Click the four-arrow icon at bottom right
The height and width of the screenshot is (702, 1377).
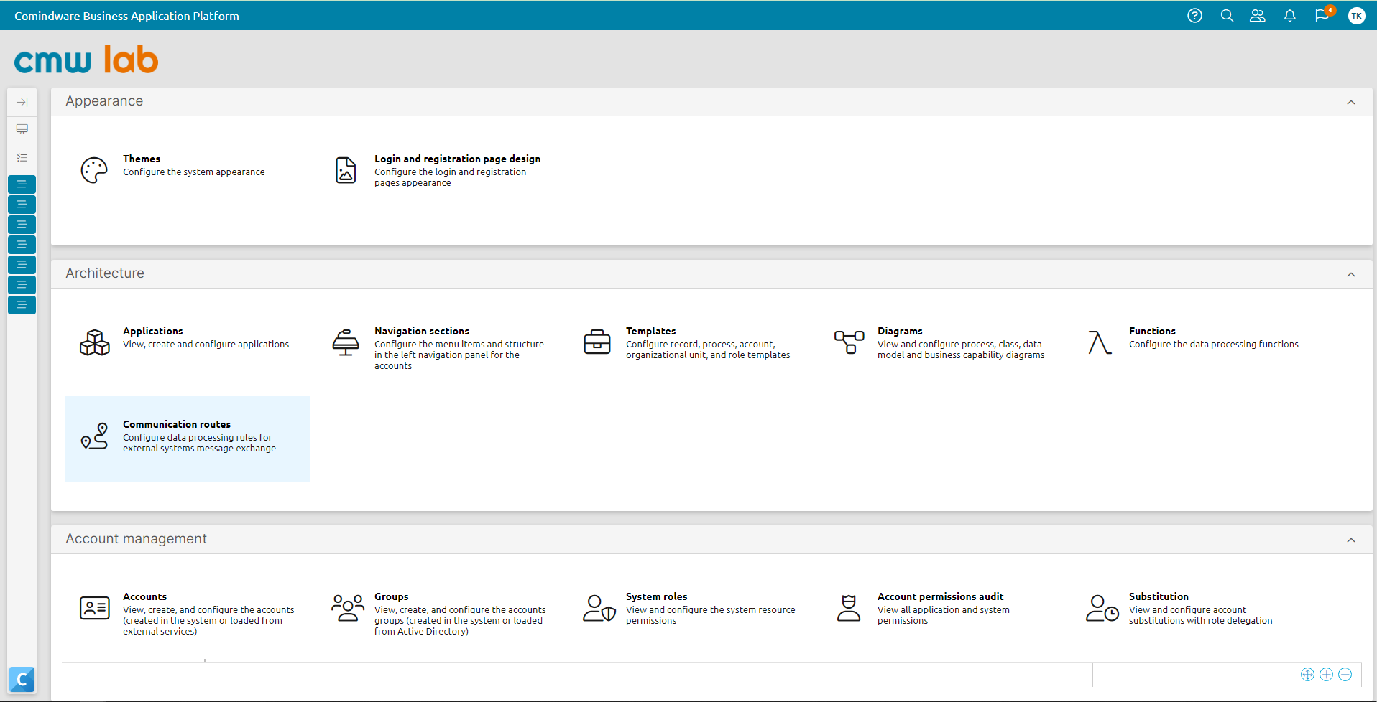point(1307,675)
